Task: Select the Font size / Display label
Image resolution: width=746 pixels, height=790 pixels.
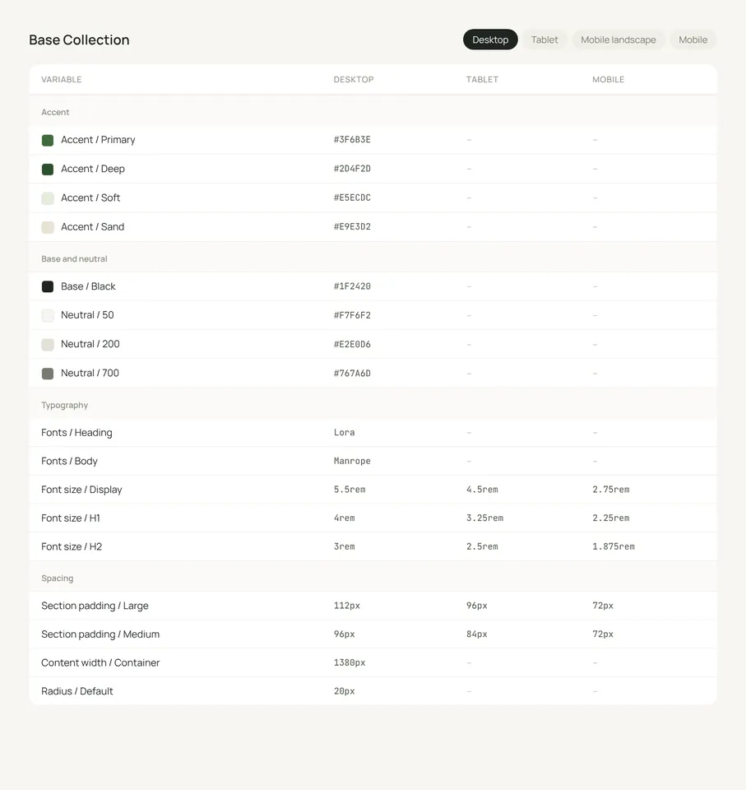Action: 81,489
